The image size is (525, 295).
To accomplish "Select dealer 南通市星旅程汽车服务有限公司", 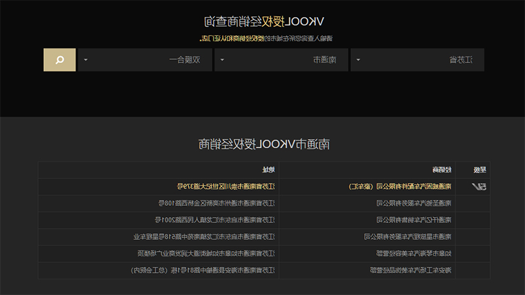I will coord(408,237).
